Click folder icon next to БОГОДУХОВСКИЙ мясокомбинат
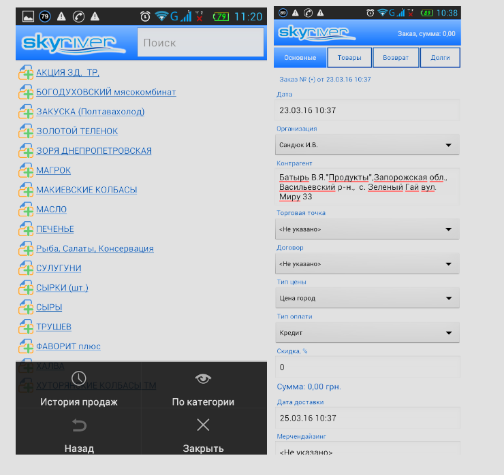 pos(26,92)
